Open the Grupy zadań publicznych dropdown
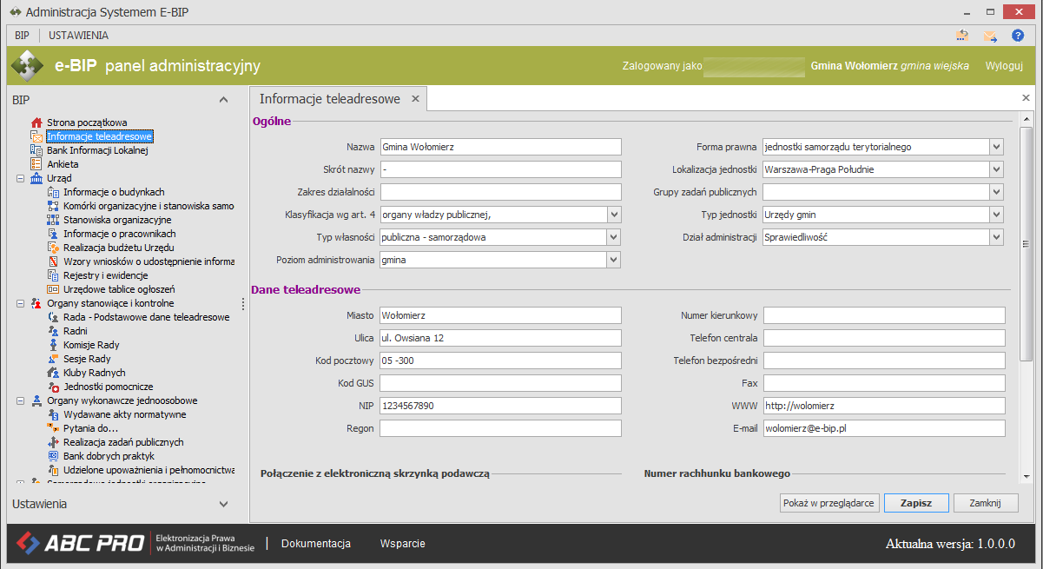Screen dimensions: 1043x569 [996, 192]
